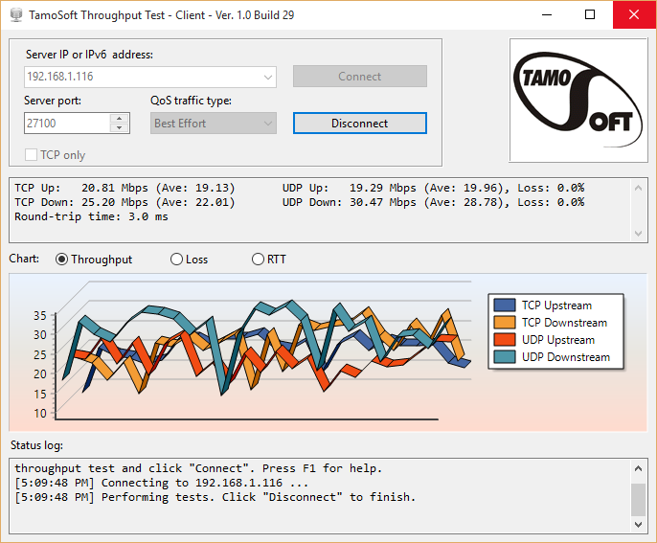
Task: Click the 35 value on chart axis
Action: pos(40,315)
